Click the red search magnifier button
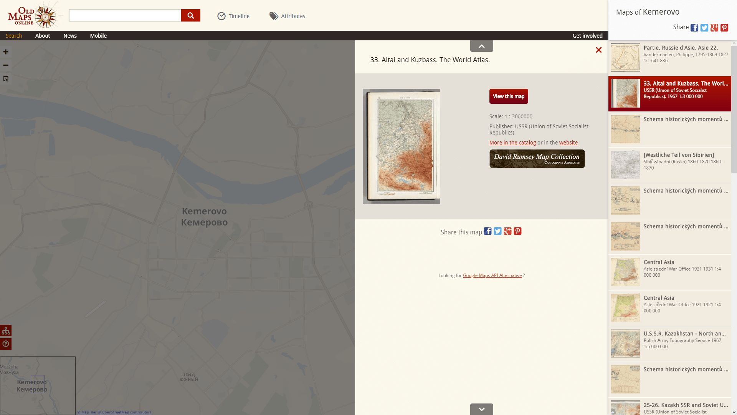This screenshot has height=415, width=737. [190, 15]
